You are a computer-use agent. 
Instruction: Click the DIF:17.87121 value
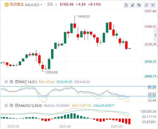[x=82, y=106]
